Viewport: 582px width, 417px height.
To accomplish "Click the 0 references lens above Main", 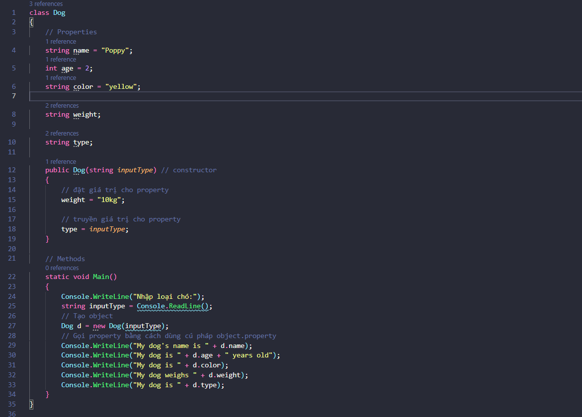I will 62,268.
